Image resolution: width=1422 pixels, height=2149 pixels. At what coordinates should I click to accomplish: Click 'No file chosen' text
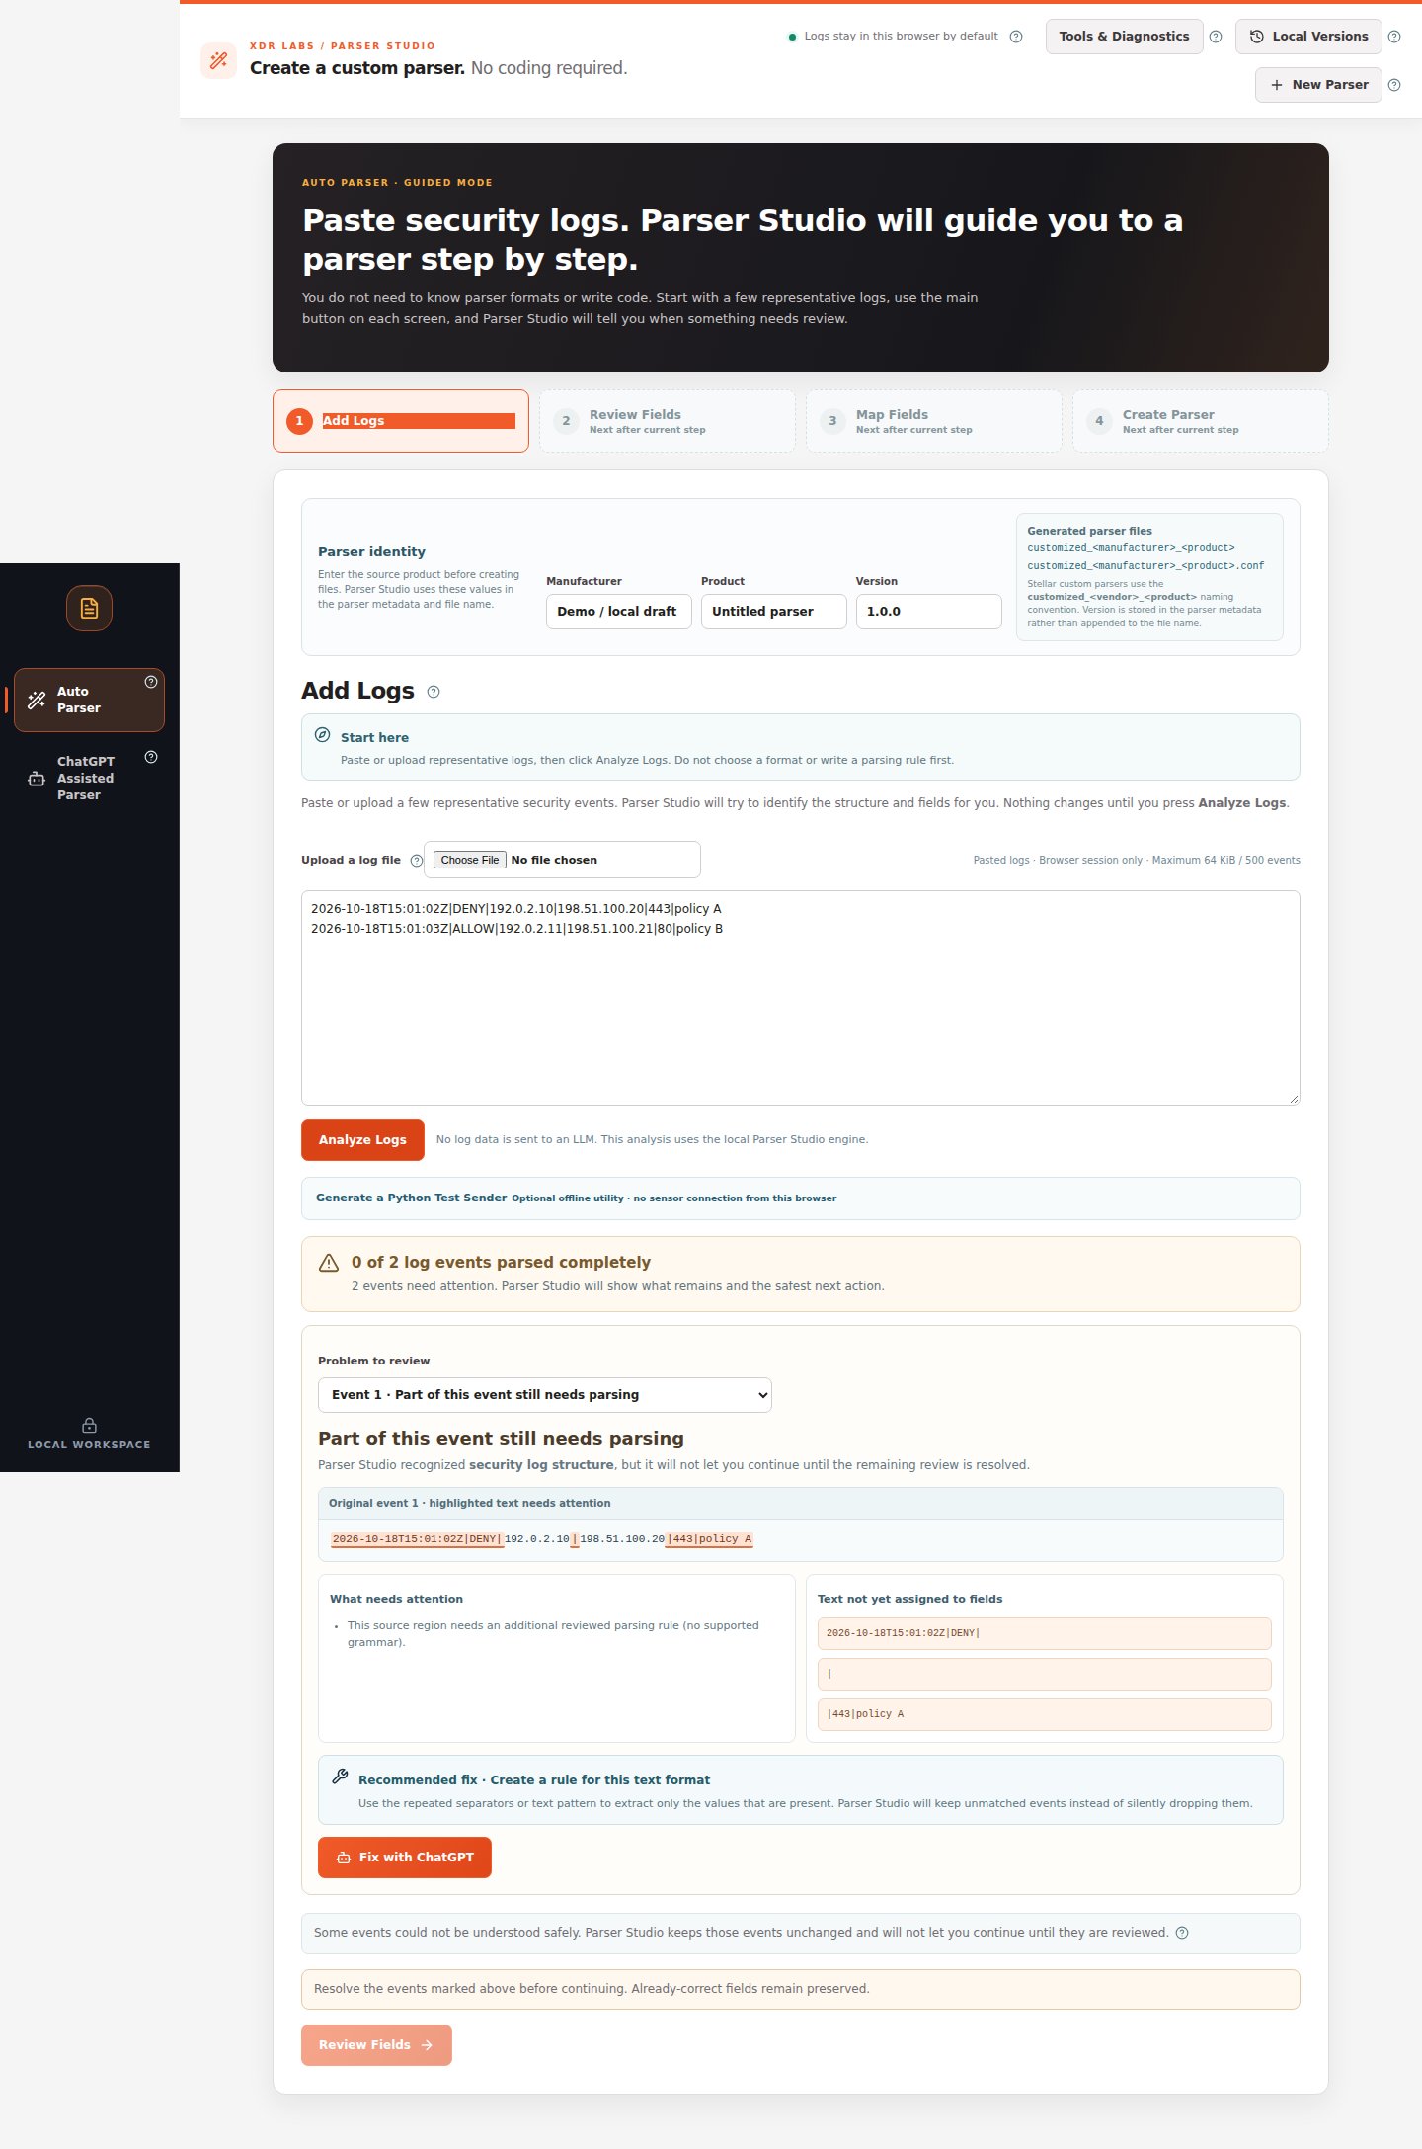pyautogui.click(x=554, y=860)
